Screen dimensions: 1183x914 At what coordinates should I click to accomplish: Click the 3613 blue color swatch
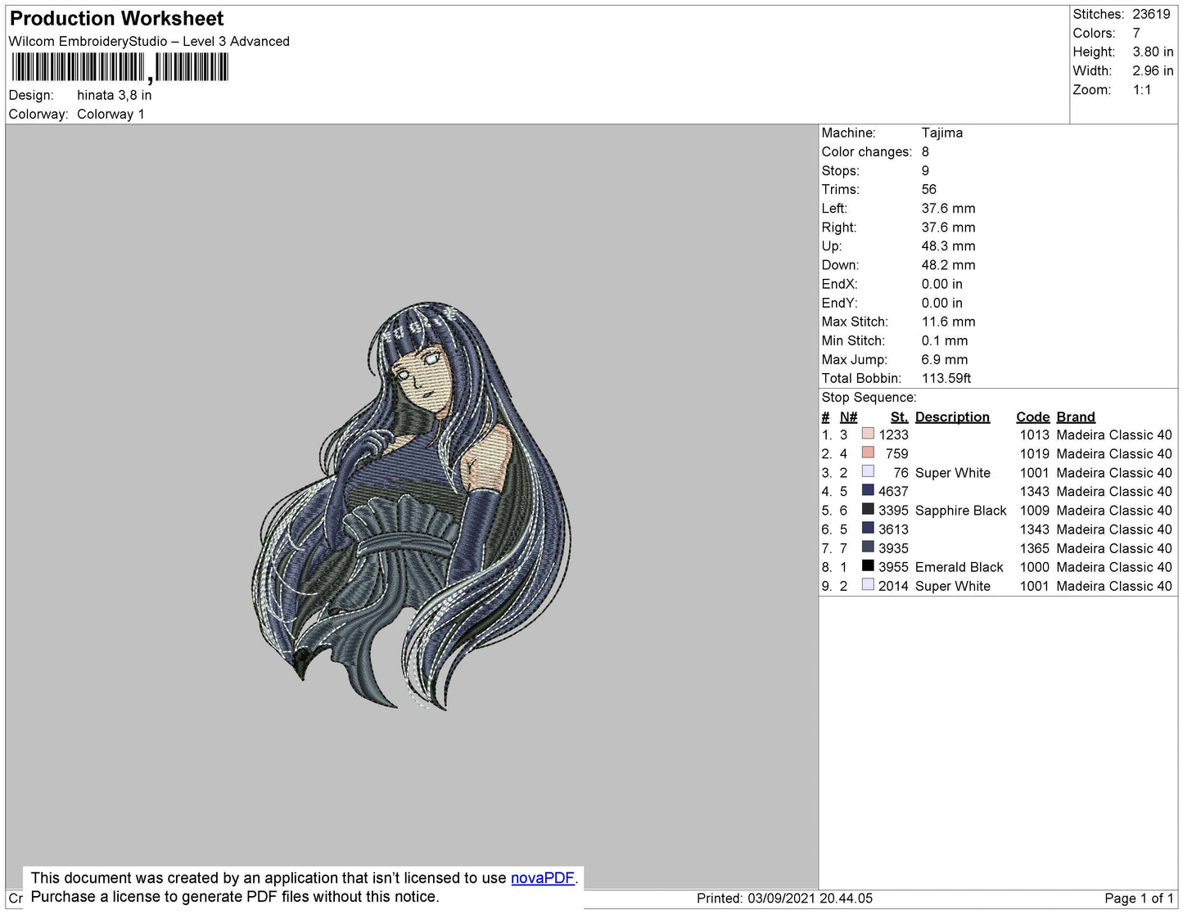coord(868,528)
